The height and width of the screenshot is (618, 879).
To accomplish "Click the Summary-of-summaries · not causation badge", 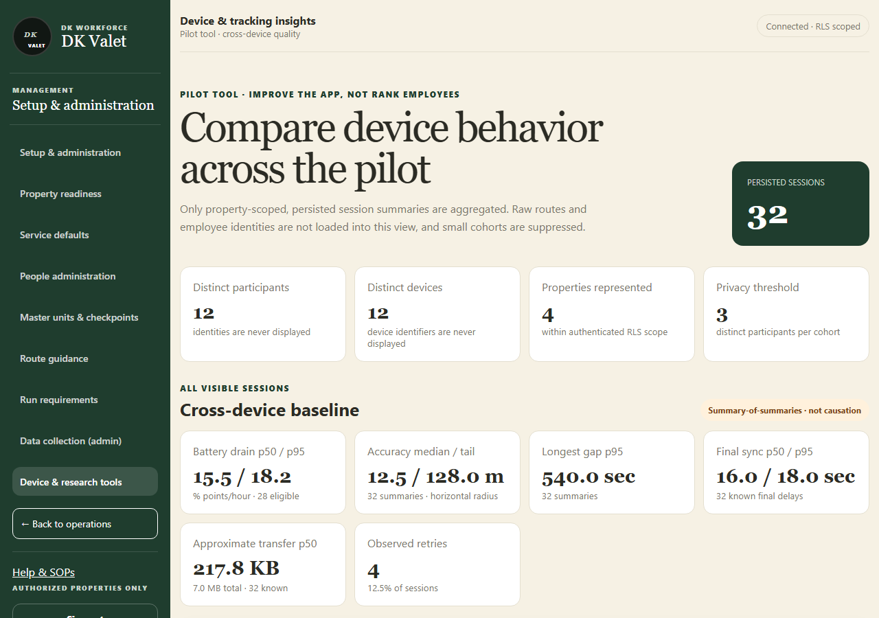I will click(784, 411).
